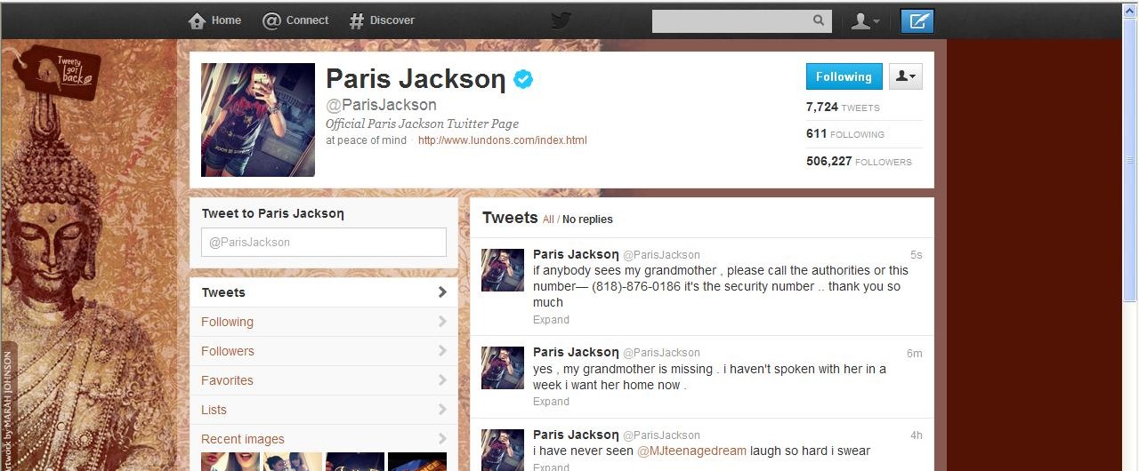Select Favorites in sidebar list

coord(324,380)
